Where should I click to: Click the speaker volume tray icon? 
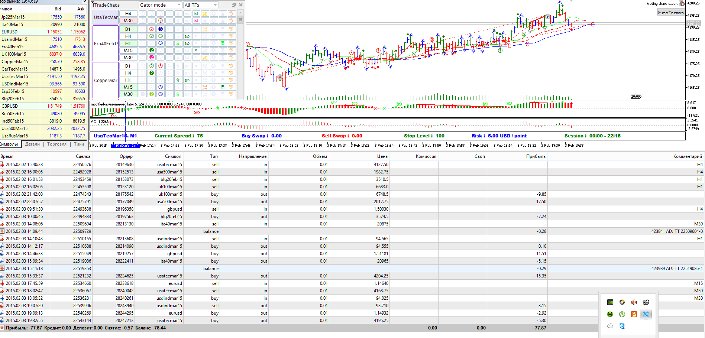[x=634, y=302]
